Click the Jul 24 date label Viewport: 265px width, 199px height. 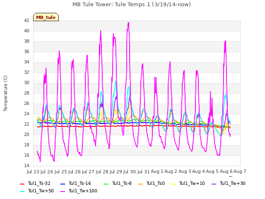[x=47, y=172]
